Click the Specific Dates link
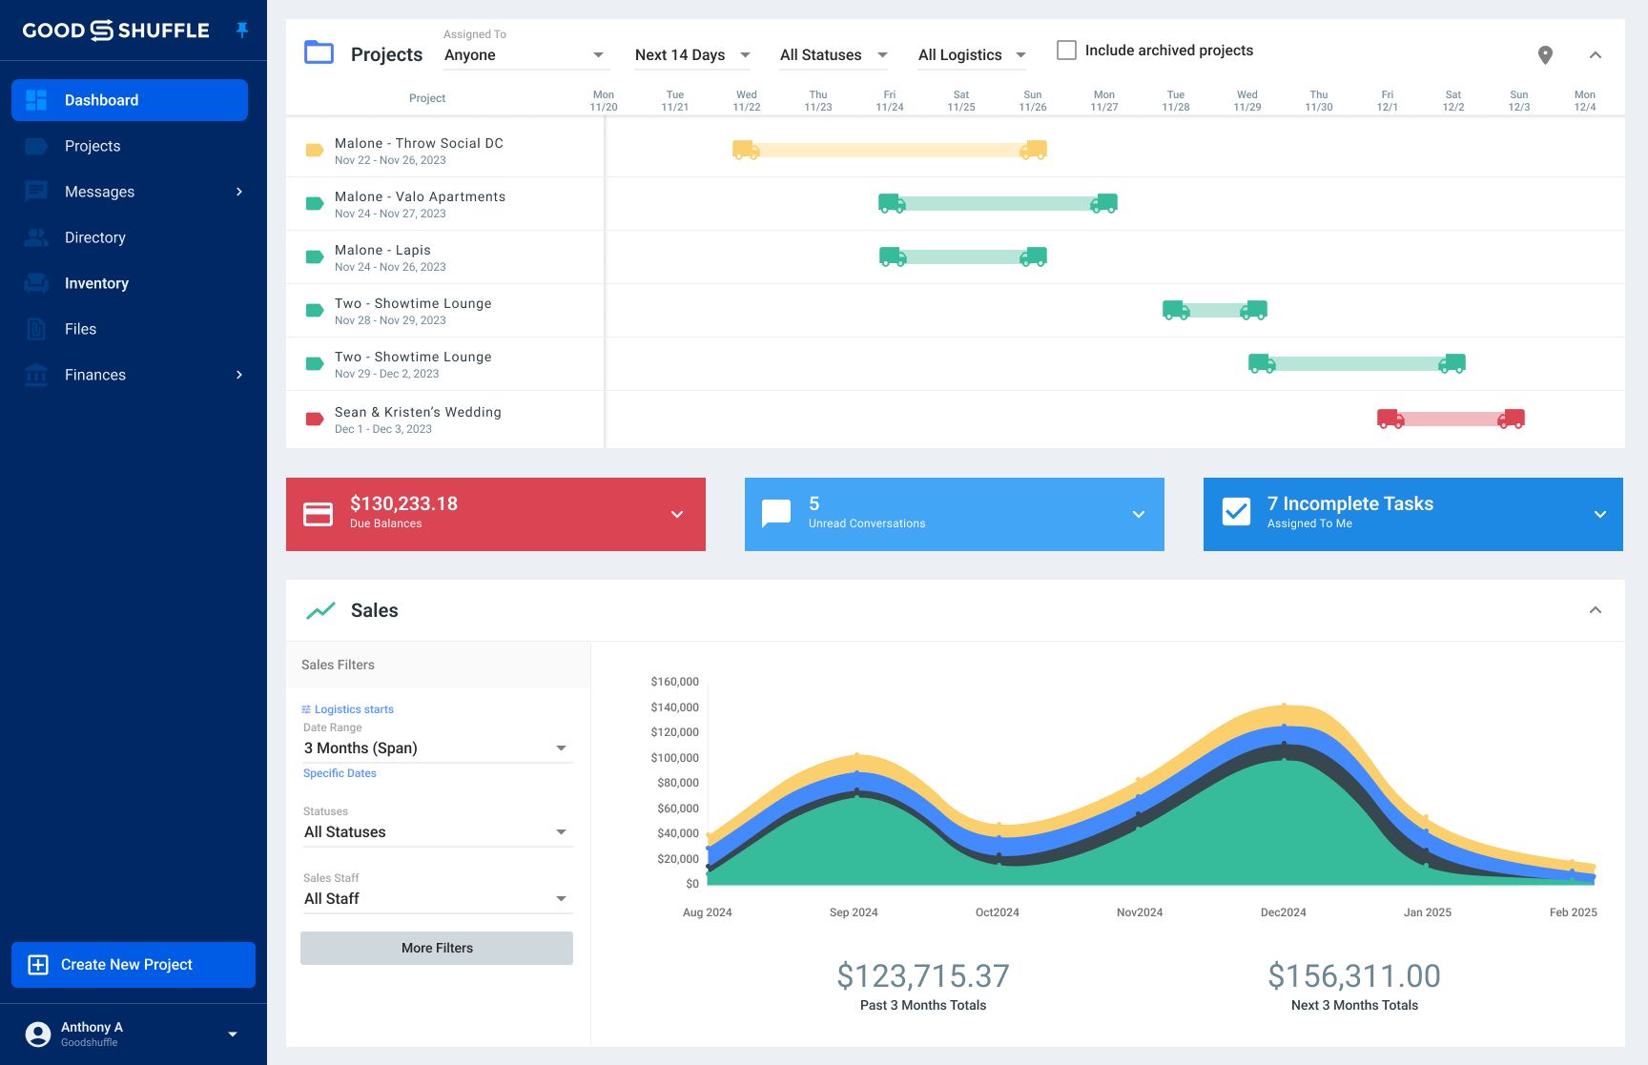 coord(340,772)
